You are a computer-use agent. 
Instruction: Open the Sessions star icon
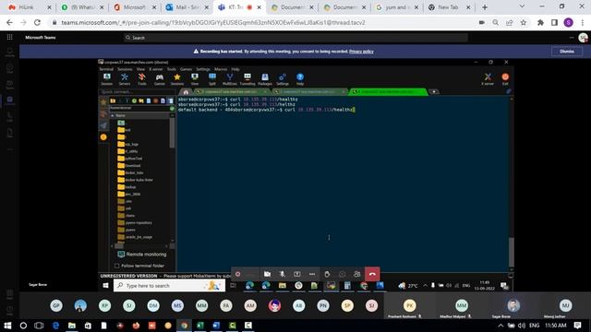(x=177, y=79)
